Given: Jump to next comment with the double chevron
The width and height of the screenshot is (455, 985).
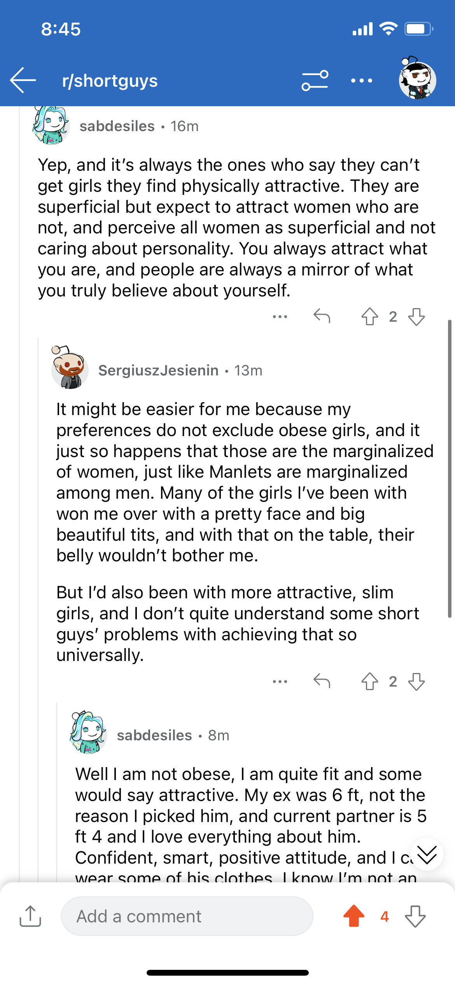Looking at the screenshot, I should coord(427,855).
